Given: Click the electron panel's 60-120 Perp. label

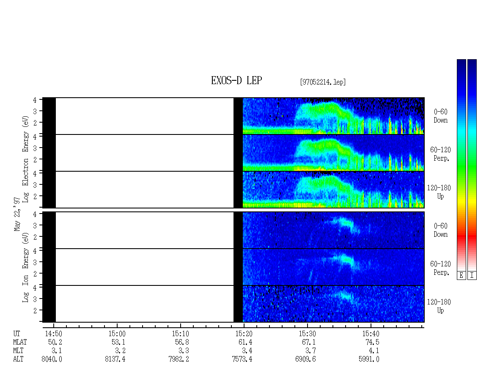Looking at the screenshot, I should click(440, 154).
